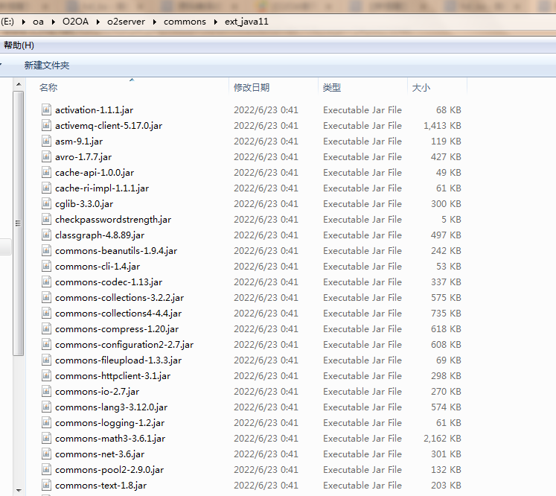Select the checkpasswordstrength.jar file icon
The width and height of the screenshot is (556, 496).
tap(46, 219)
